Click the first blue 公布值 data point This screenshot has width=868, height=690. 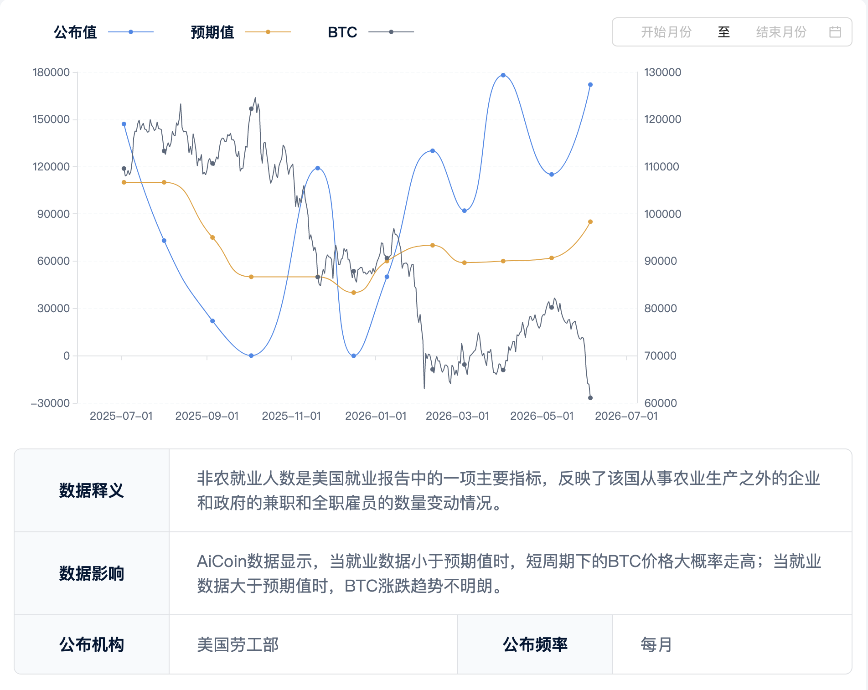(x=124, y=124)
